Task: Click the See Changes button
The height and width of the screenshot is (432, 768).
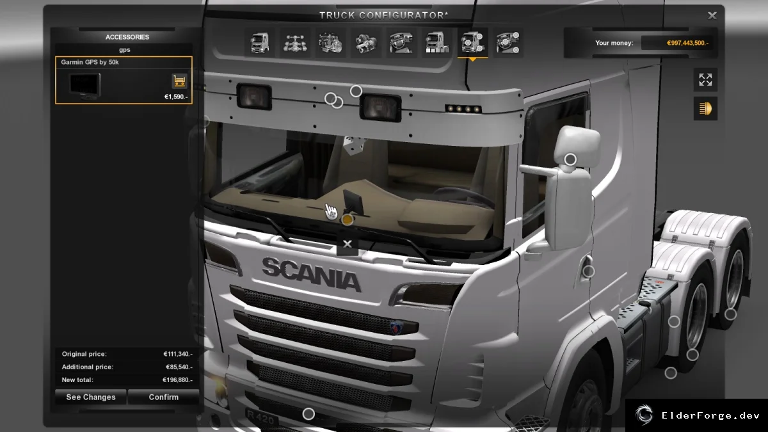Action: 91,397
